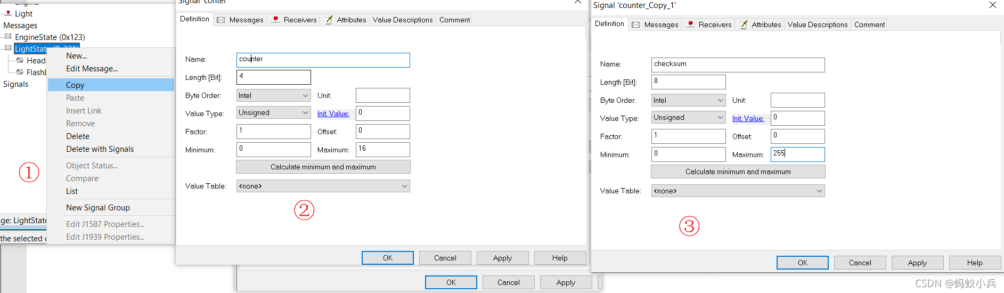Focus Maximum field showing 16
The height and width of the screenshot is (293, 1004).
pos(383,149)
